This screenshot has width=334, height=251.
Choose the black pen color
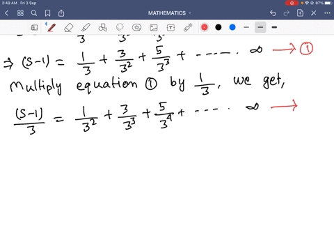[218, 27]
